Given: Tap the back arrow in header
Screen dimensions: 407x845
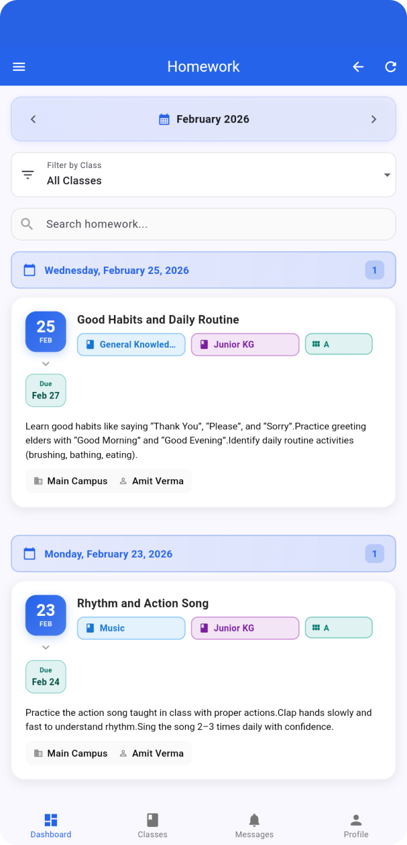Looking at the screenshot, I should click(x=358, y=67).
